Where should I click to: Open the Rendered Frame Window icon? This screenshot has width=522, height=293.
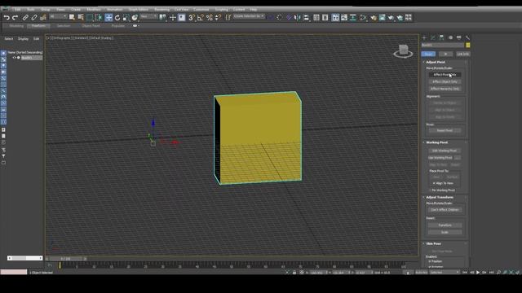pos(383,18)
